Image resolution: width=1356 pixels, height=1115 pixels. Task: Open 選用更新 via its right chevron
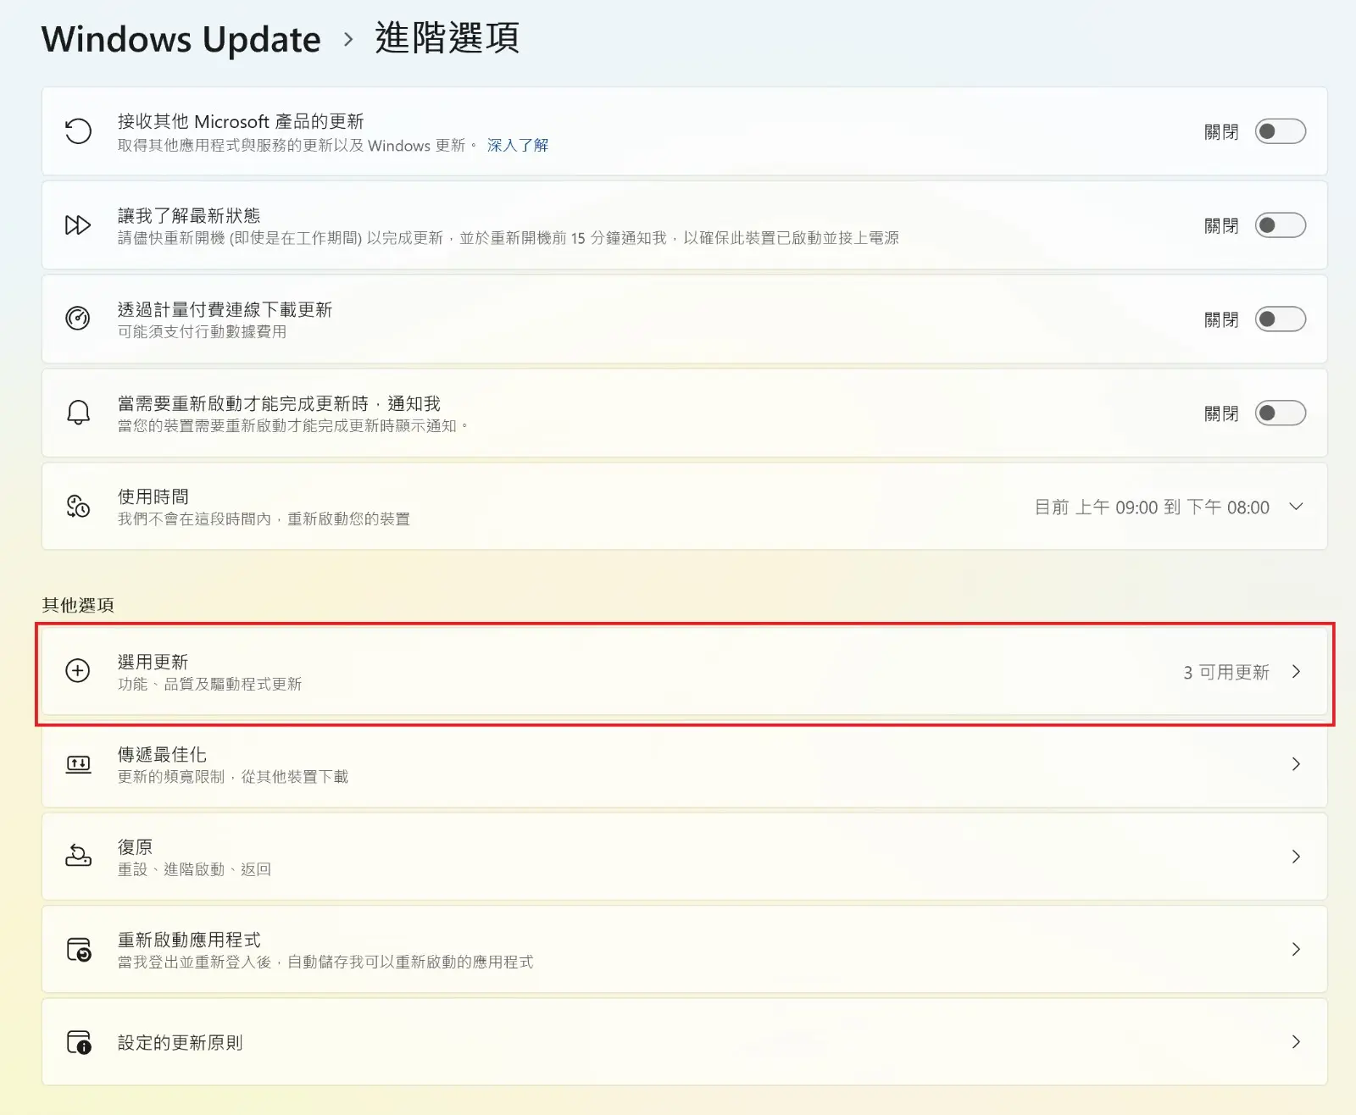[1296, 672]
